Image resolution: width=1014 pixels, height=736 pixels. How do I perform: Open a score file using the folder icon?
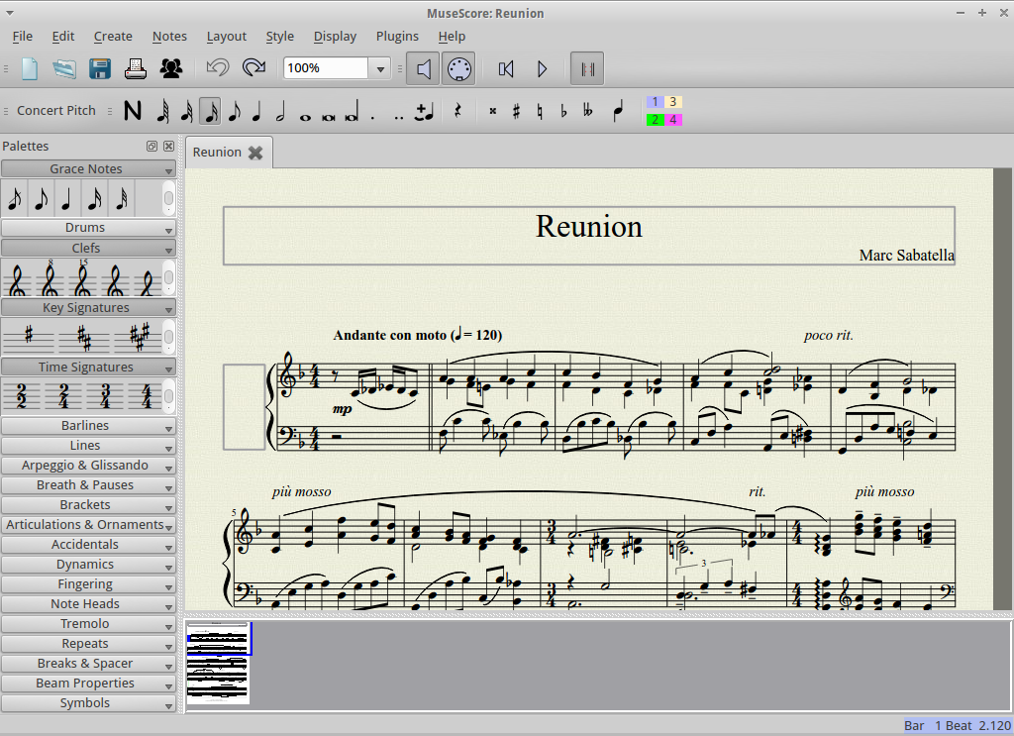(x=64, y=68)
